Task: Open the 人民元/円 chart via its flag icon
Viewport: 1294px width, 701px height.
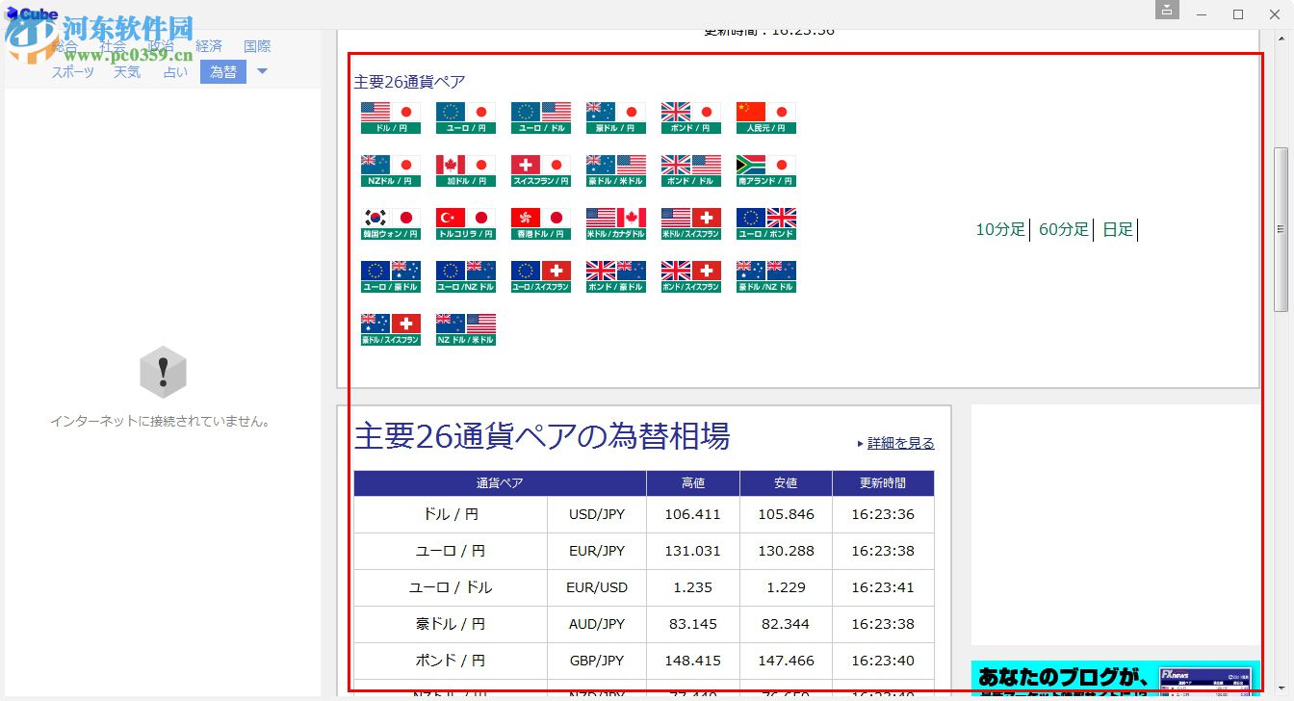Action: point(765,116)
